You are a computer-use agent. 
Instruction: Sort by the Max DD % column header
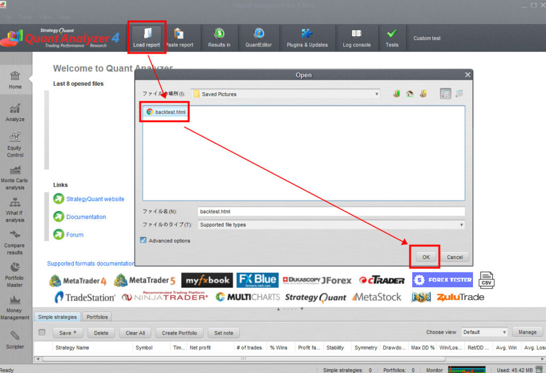pos(423,347)
